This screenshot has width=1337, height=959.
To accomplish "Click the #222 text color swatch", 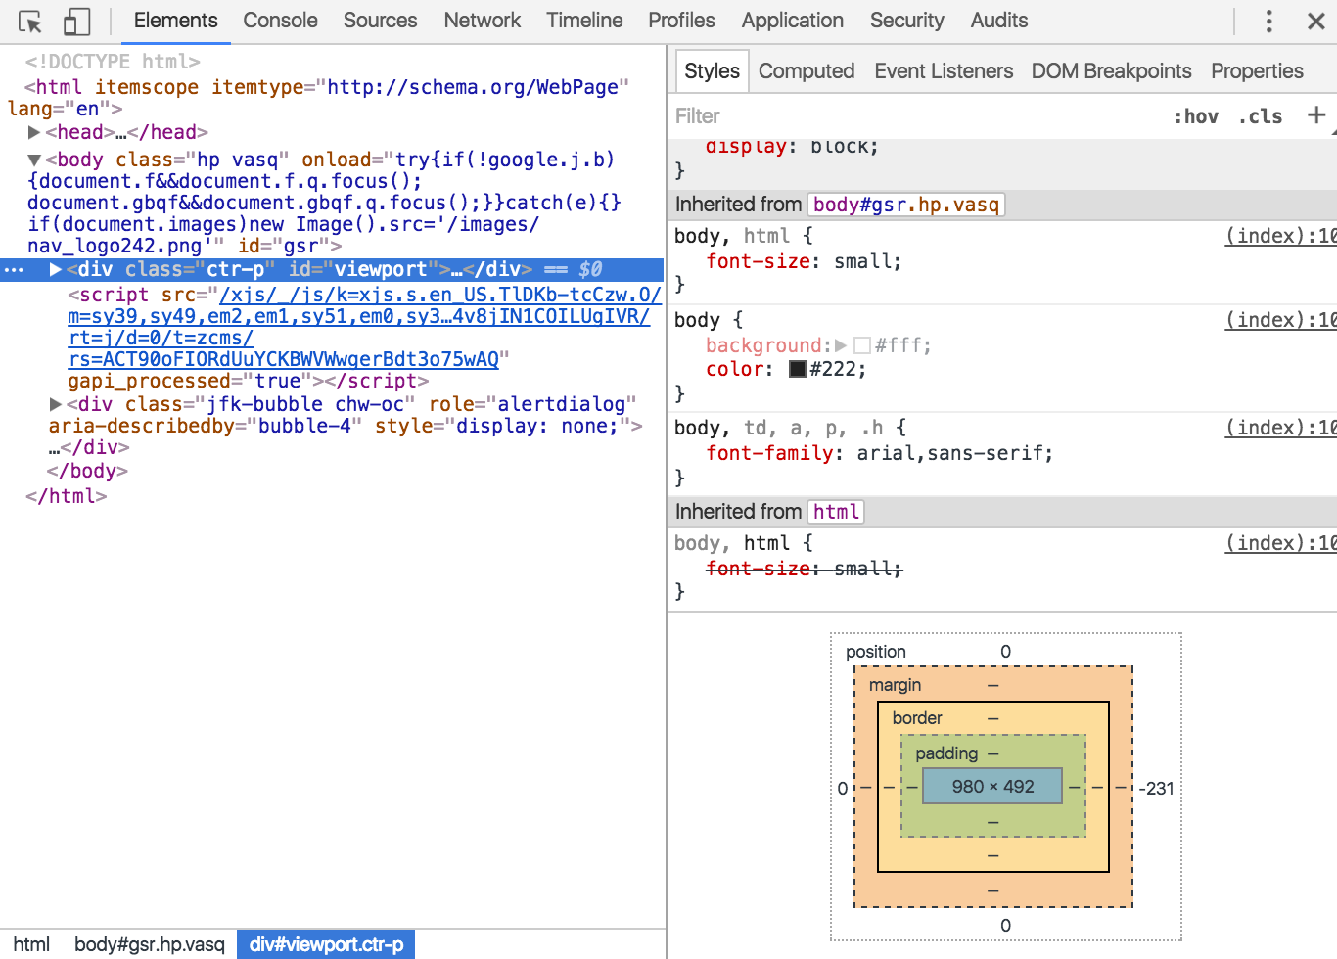I will click(x=798, y=369).
